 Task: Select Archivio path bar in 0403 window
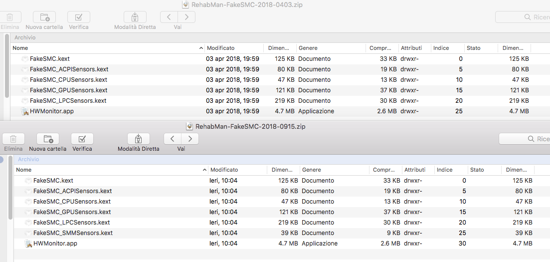pyautogui.click(x=280, y=37)
